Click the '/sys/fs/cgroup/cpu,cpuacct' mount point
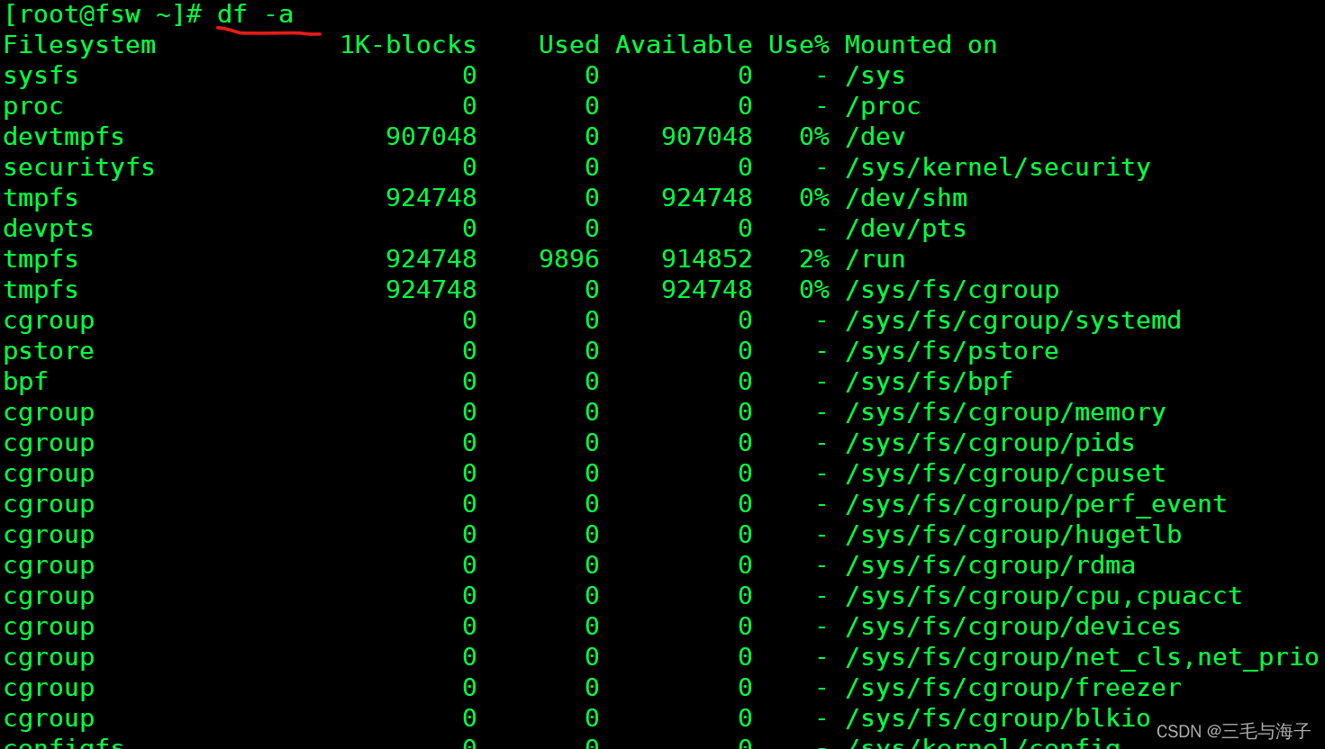 click(x=1043, y=596)
